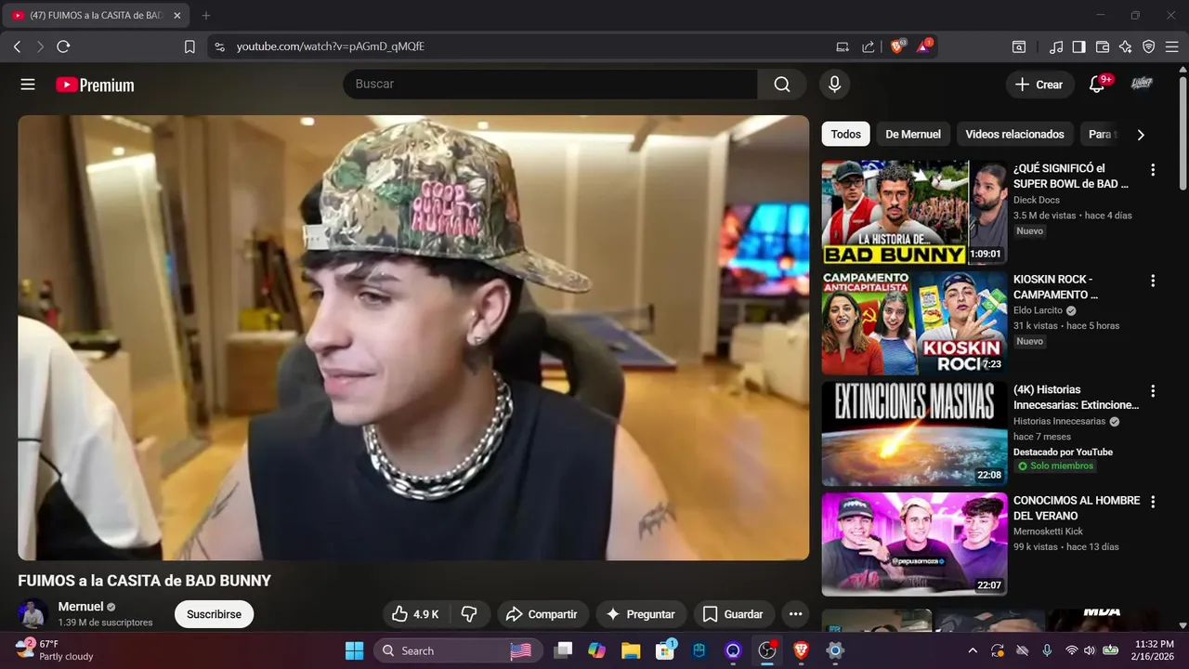
Task: Click the Buscar search field
Action: [550, 85]
